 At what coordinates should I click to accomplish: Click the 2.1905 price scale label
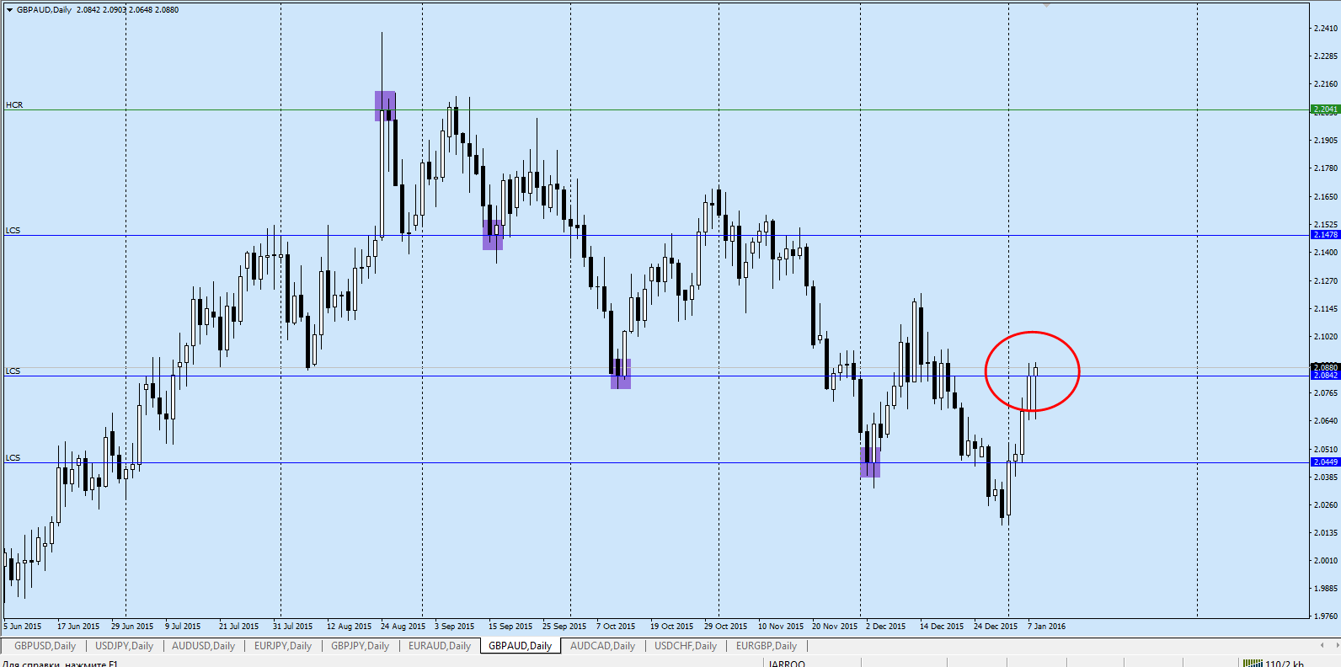pyautogui.click(x=1326, y=141)
